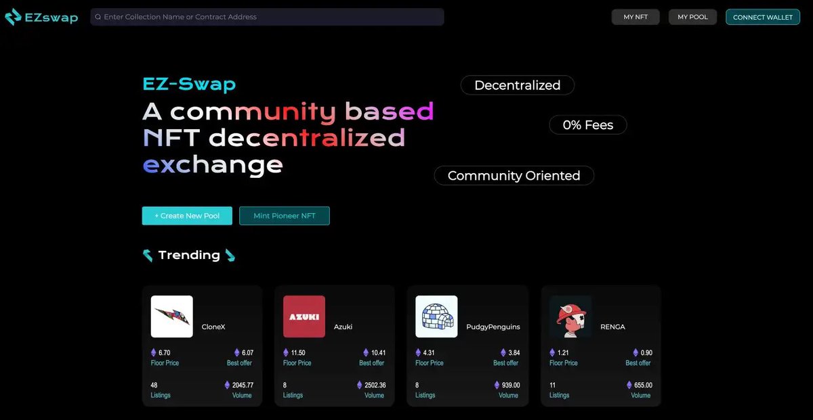
Task: Open PudgyPenguins igloo thumbnail
Action: point(436,317)
